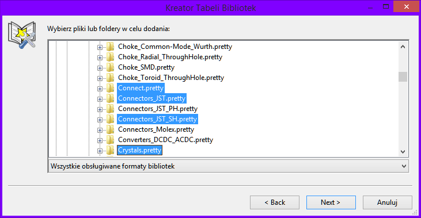Click the folder icon of Connectors_JST_PH.pretty
Viewport: 421px width, 218px height.
(110, 109)
